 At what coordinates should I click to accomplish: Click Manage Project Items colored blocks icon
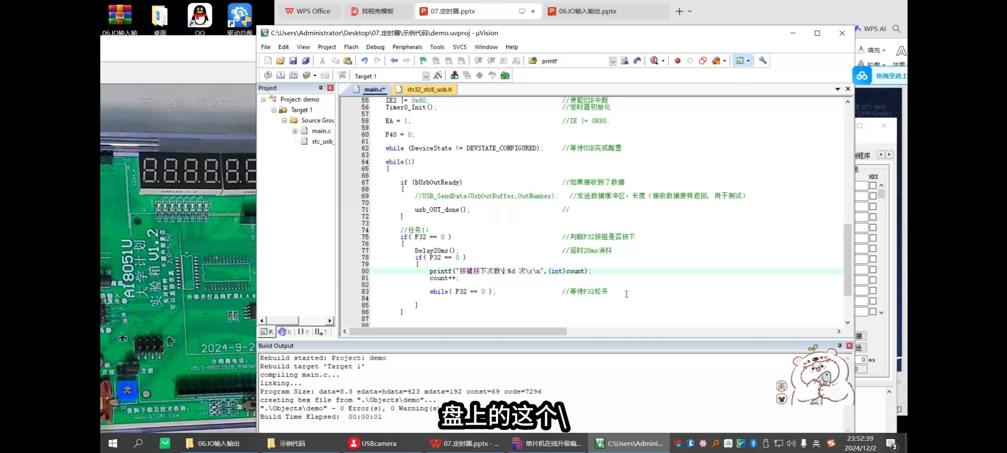(x=454, y=75)
